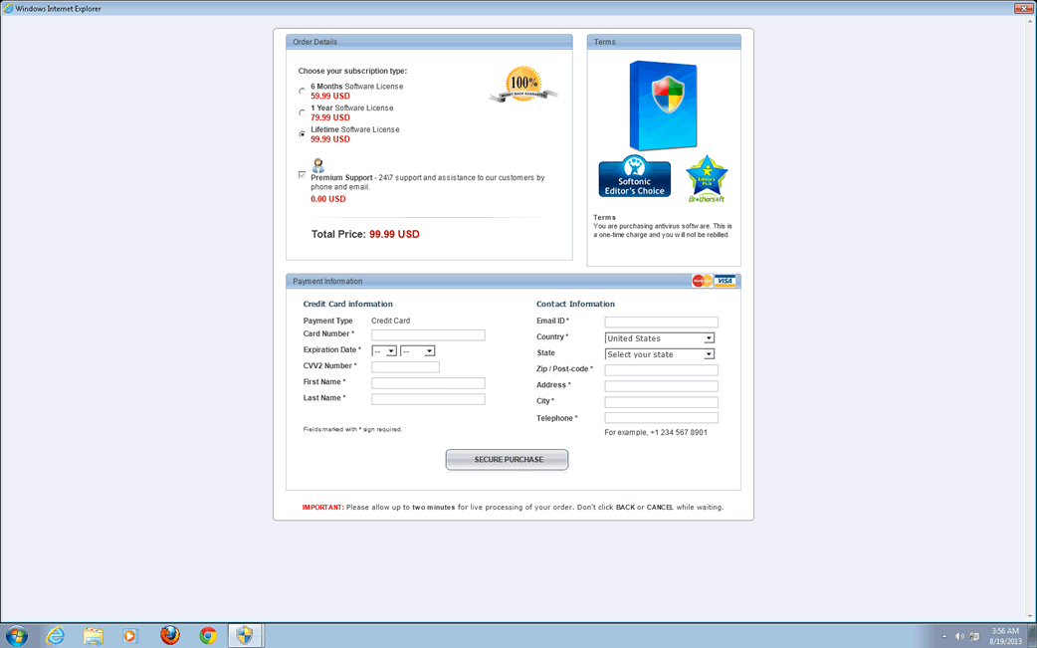The image size is (1037, 648).
Task: Open the Windows Start menu
Action: (17, 635)
